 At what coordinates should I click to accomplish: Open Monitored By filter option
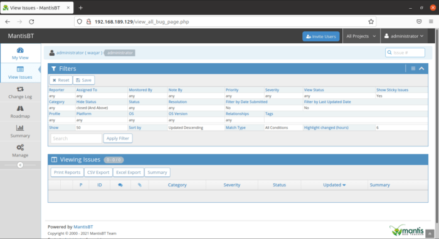[x=140, y=90]
